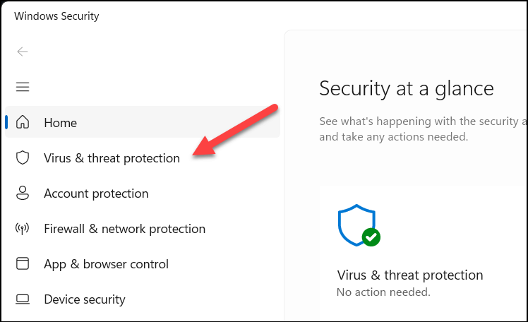This screenshot has height=322, width=528.
Task: Expand the hamburger navigation menu
Action: pyautogui.click(x=23, y=87)
